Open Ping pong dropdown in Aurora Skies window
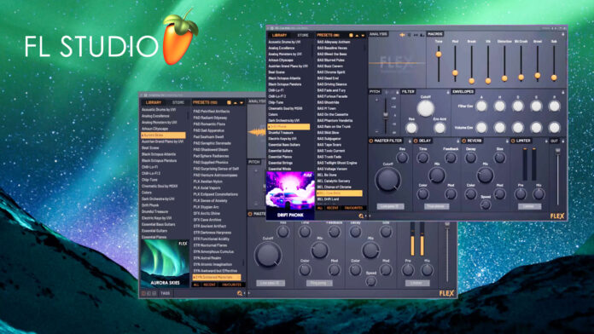 [319, 283]
